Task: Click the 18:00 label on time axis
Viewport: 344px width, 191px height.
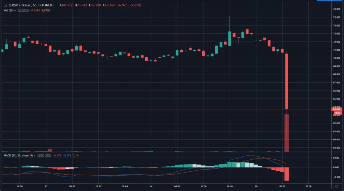Action: [19, 186]
